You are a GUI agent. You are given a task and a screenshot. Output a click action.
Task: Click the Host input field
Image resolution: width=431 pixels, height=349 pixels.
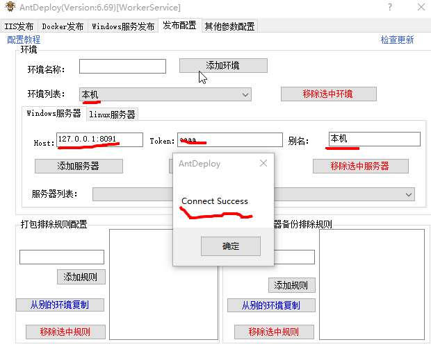coord(100,139)
